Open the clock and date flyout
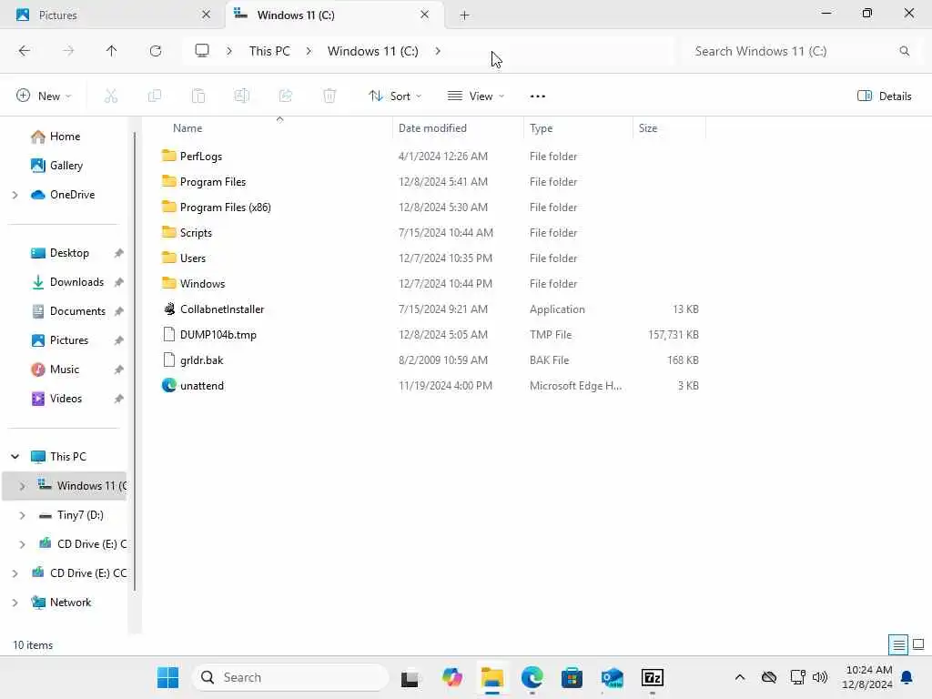The height and width of the screenshot is (699, 932). click(868, 677)
